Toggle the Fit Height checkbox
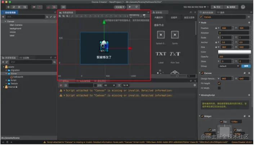This screenshot has height=145, width=254. click(219, 83)
